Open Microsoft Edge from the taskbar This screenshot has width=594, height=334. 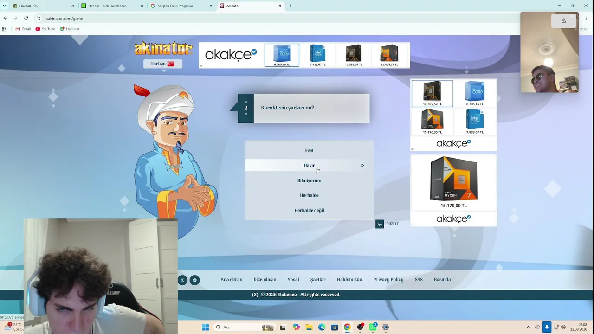[322, 327]
